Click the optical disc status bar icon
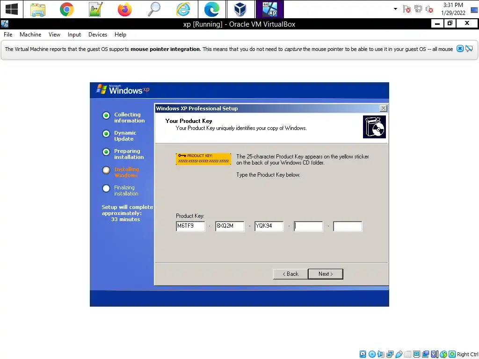This screenshot has width=479, height=359. tap(372, 354)
